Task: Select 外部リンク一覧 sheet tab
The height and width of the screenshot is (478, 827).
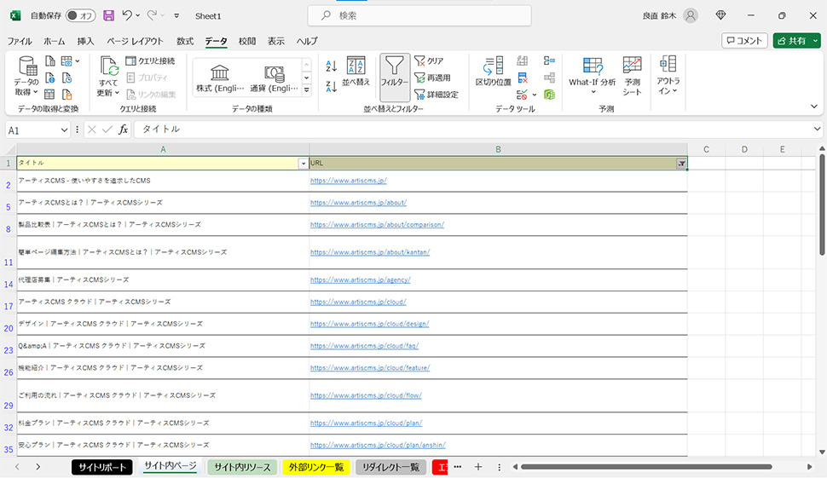Action: click(x=316, y=467)
